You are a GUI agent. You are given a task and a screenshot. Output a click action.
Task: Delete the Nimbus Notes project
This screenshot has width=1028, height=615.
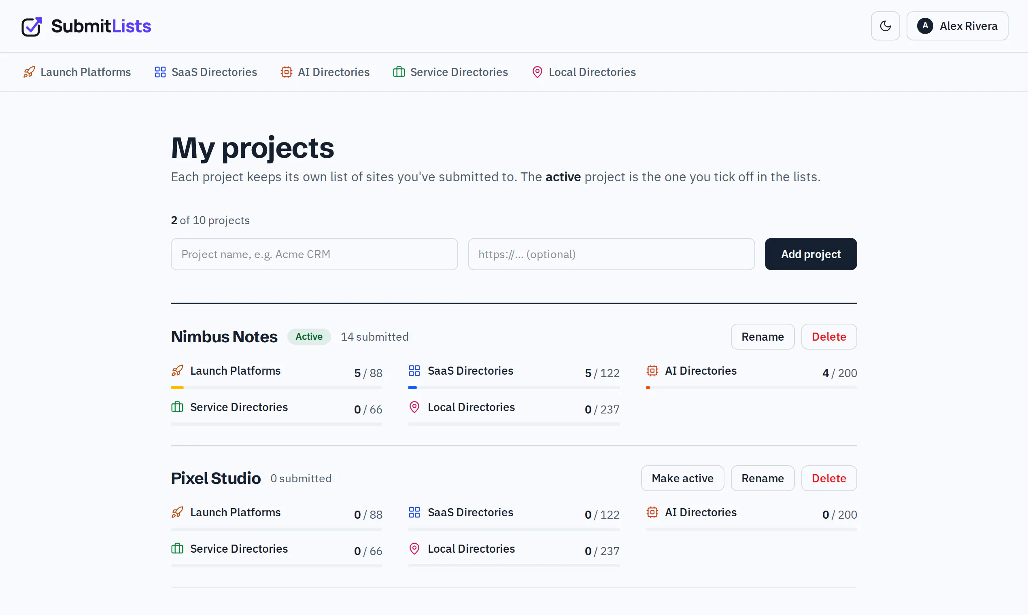tap(829, 337)
